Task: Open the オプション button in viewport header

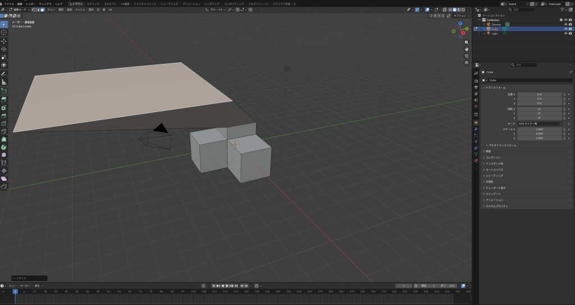Action: pos(460,16)
